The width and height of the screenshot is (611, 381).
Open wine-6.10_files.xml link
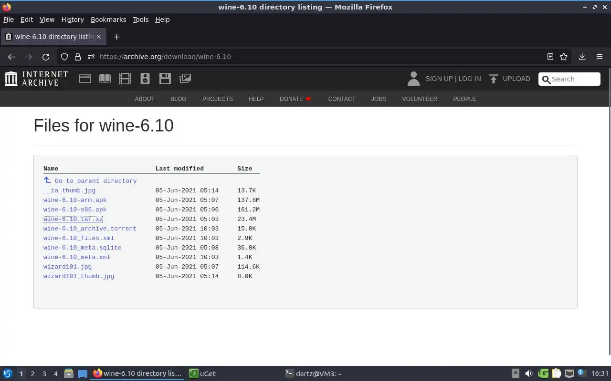[79, 238]
